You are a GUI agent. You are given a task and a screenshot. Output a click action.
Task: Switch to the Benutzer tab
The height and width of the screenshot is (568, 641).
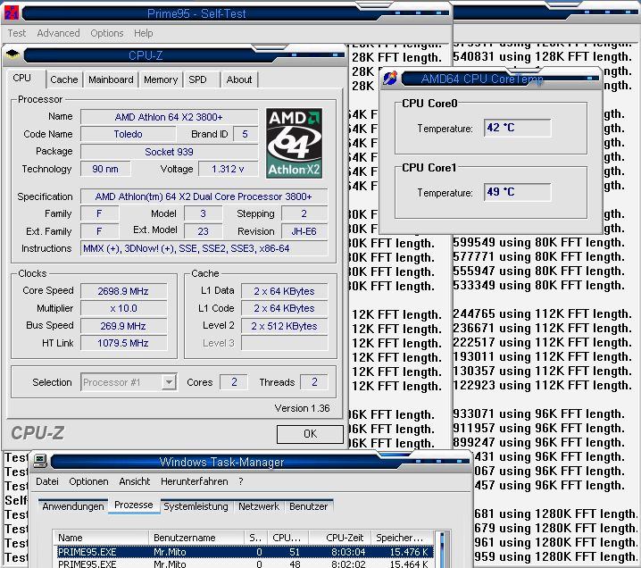(309, 506)
